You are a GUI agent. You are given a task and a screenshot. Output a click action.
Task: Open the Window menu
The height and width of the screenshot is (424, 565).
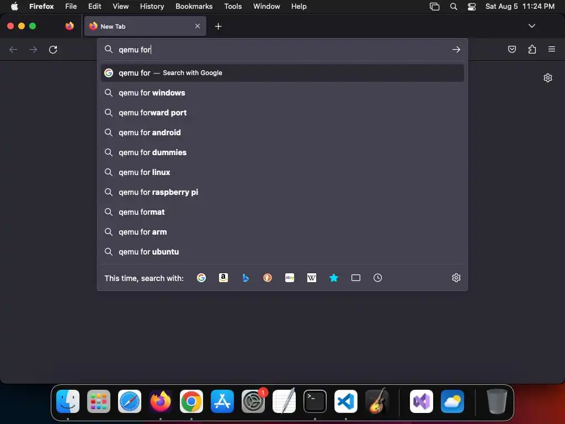(266, 7)
